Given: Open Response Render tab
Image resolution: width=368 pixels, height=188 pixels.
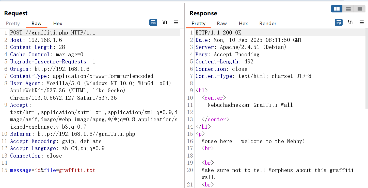Looking at the screenshot, I should [x=268, y=23].
